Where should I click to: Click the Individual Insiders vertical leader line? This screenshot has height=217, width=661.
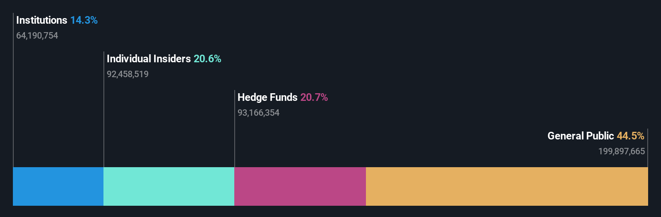click(x=104, y=121)
